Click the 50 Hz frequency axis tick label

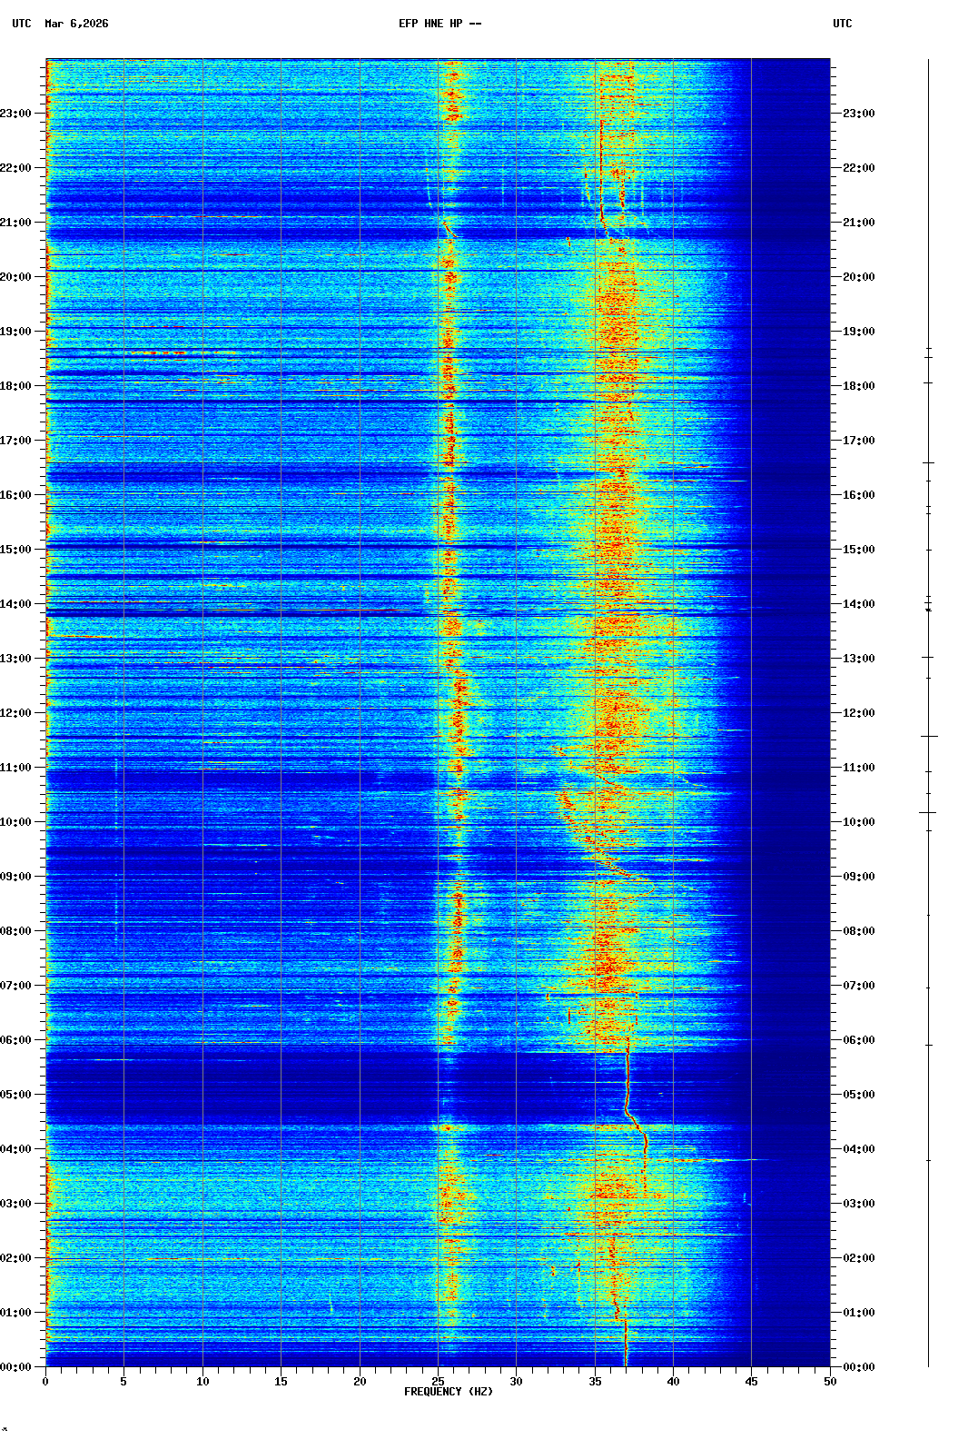[830, 1382]
